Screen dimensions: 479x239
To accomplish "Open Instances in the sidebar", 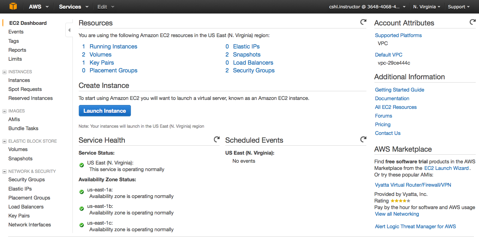I will pos(19,80).
